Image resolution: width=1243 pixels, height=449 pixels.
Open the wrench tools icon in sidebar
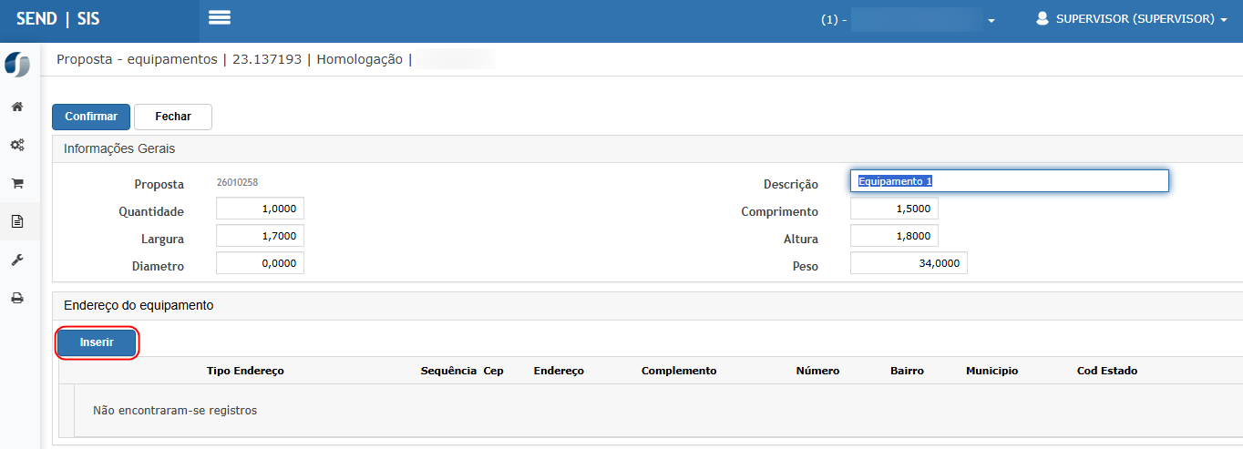coord(17,260)
